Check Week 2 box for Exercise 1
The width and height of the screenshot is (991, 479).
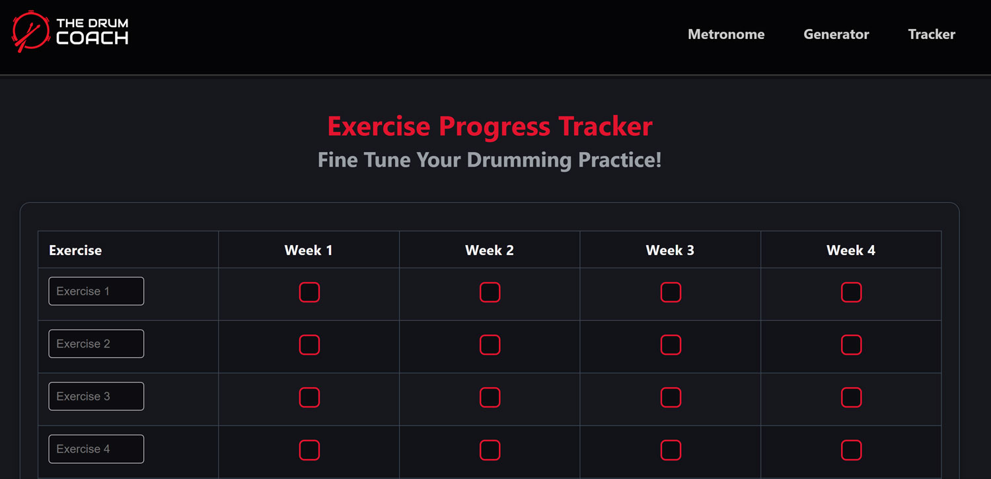pyautogui.click(x=490, y=292)
